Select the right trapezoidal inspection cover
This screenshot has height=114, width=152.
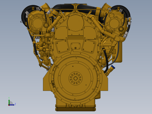tap(89, 46)
